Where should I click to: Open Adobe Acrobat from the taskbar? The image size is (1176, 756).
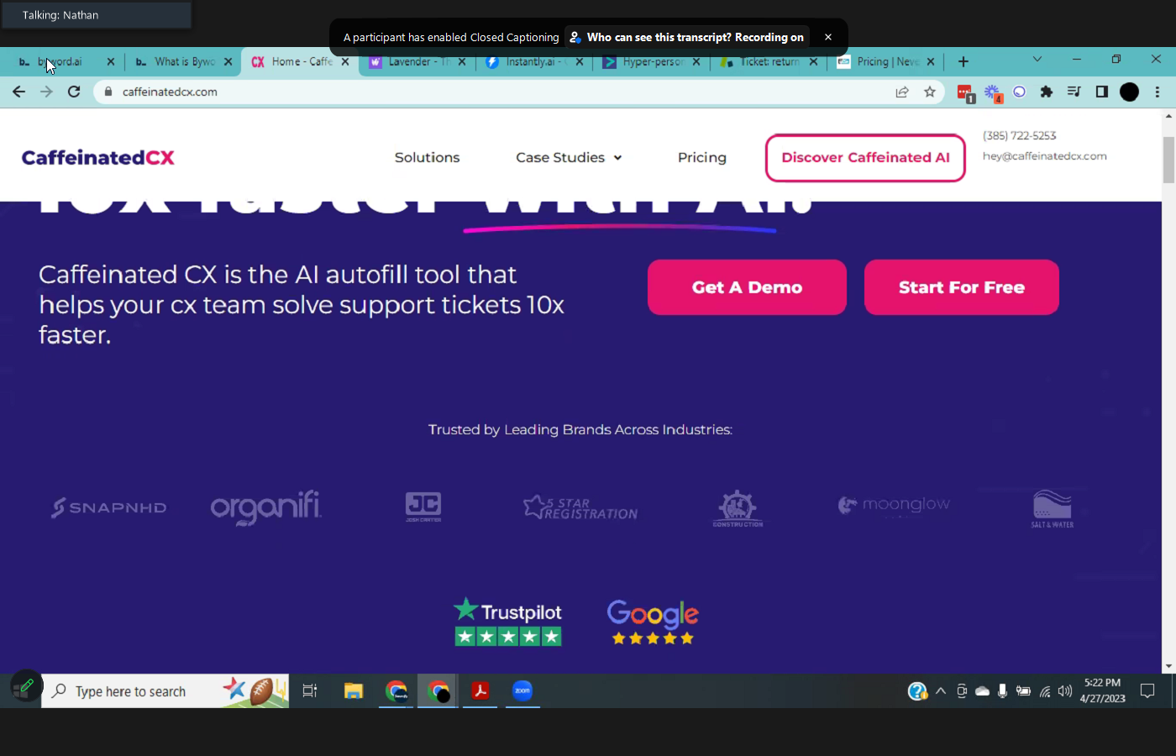point(480,690)
